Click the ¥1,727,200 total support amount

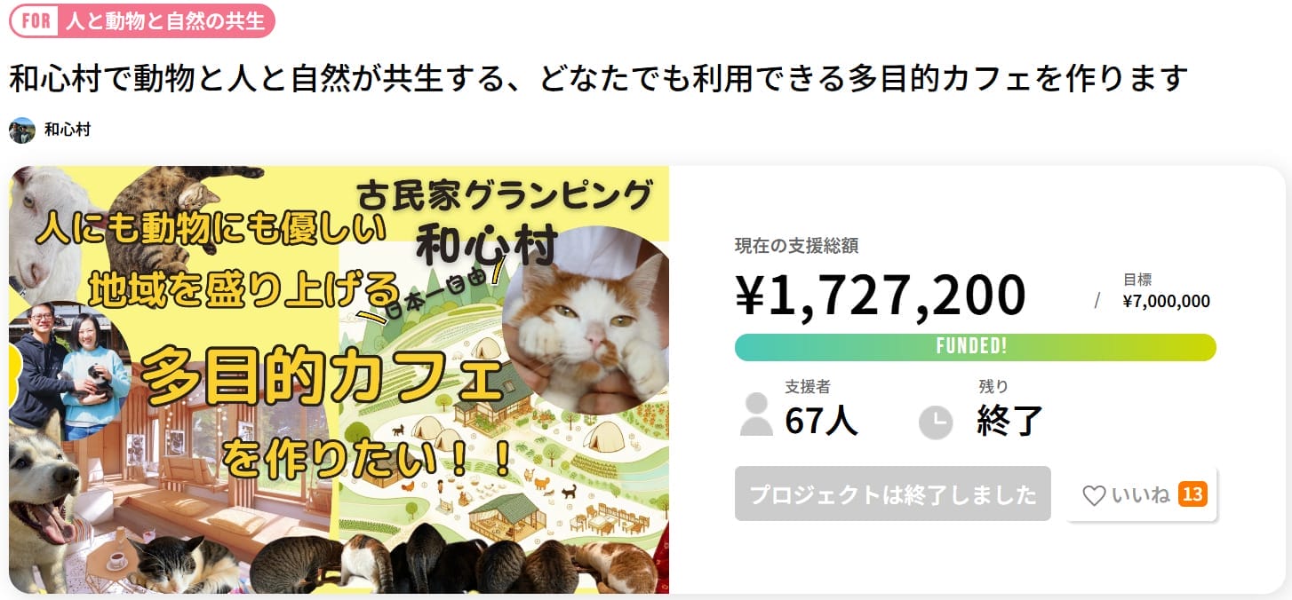[x=880, y=296]
